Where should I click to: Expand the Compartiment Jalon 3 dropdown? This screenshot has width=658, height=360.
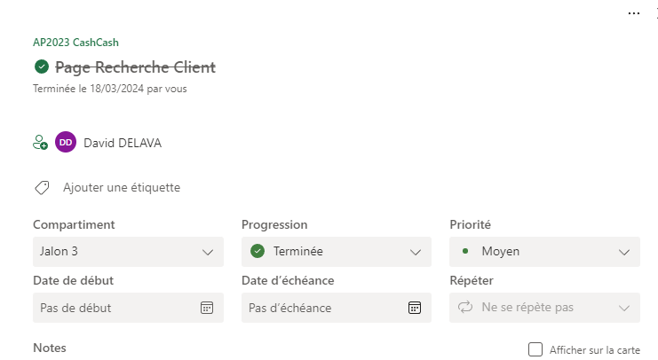(207, 252)
